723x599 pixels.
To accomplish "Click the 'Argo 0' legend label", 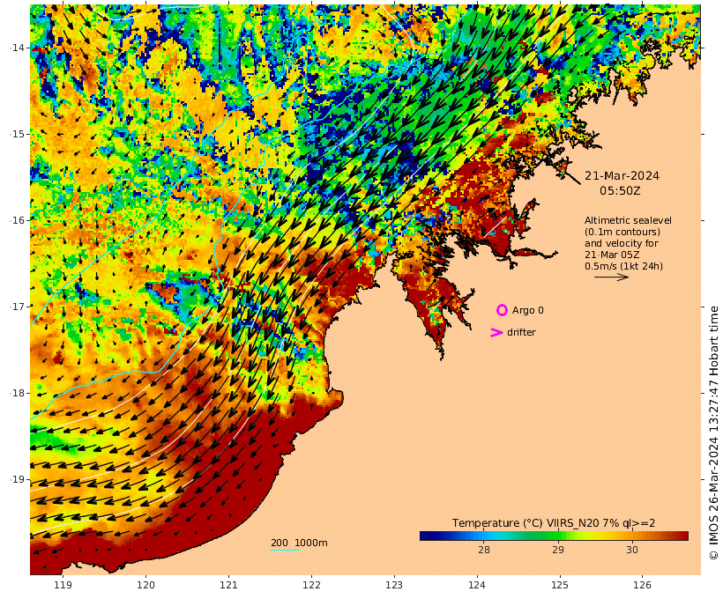I will tap(527, 311).
